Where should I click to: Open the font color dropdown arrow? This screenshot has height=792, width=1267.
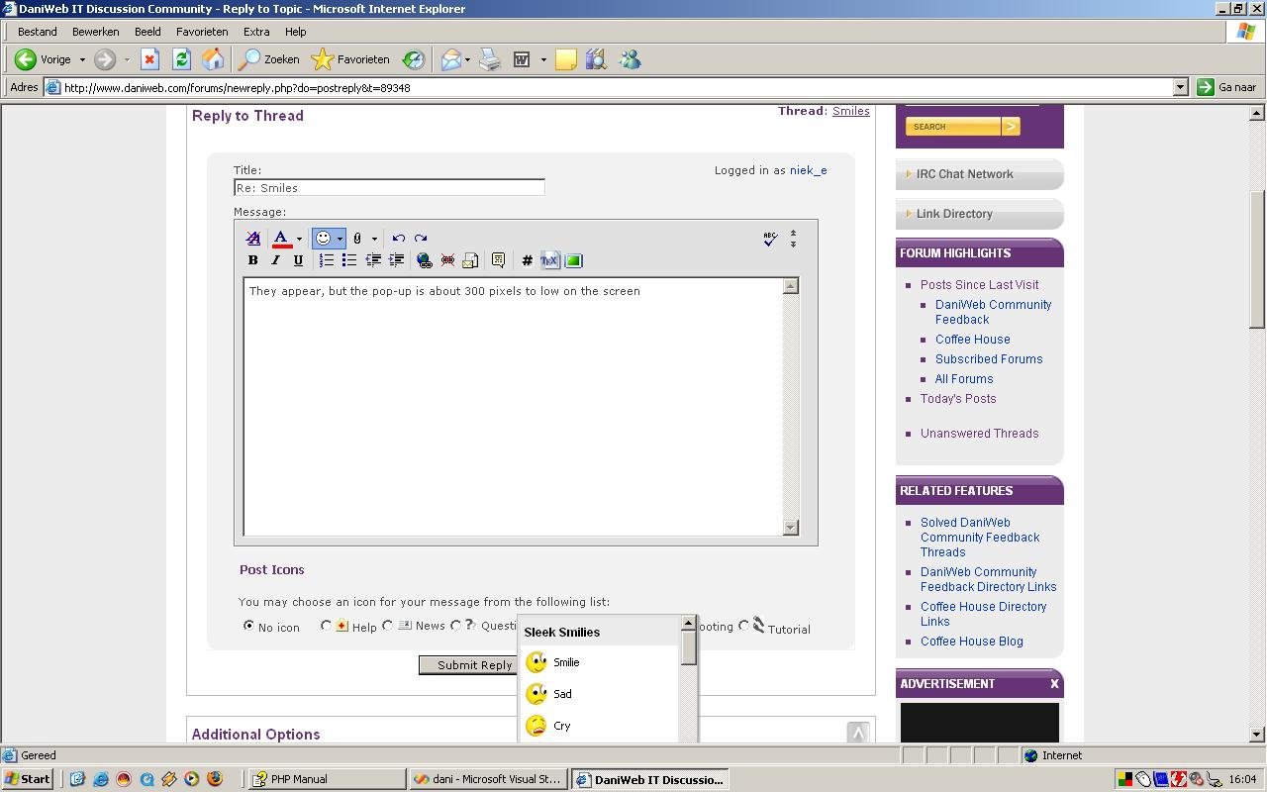pyautogui.click(x=299, y=239)
